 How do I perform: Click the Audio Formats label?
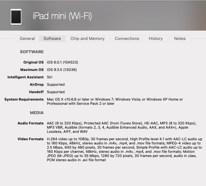tap(31, 123)
